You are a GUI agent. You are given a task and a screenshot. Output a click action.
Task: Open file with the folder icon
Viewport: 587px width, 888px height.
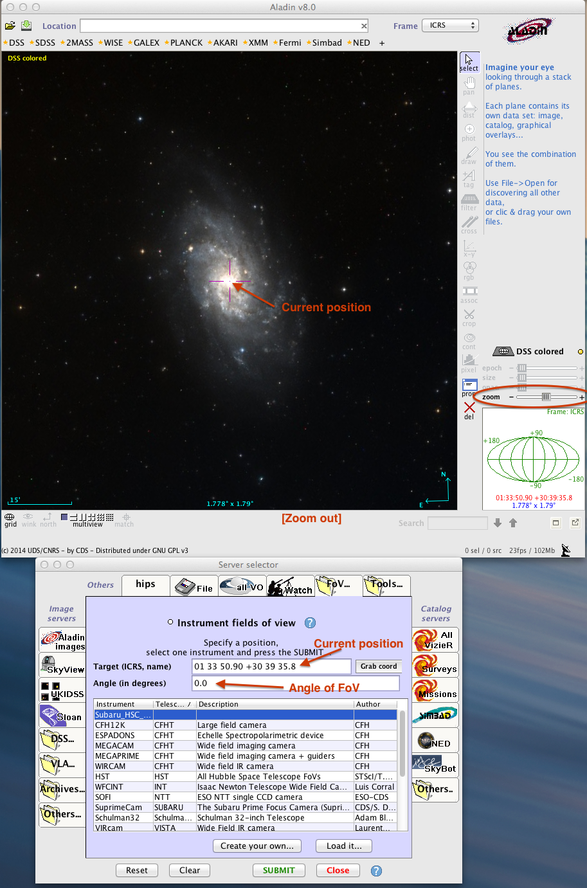click(x=10, y=26)
